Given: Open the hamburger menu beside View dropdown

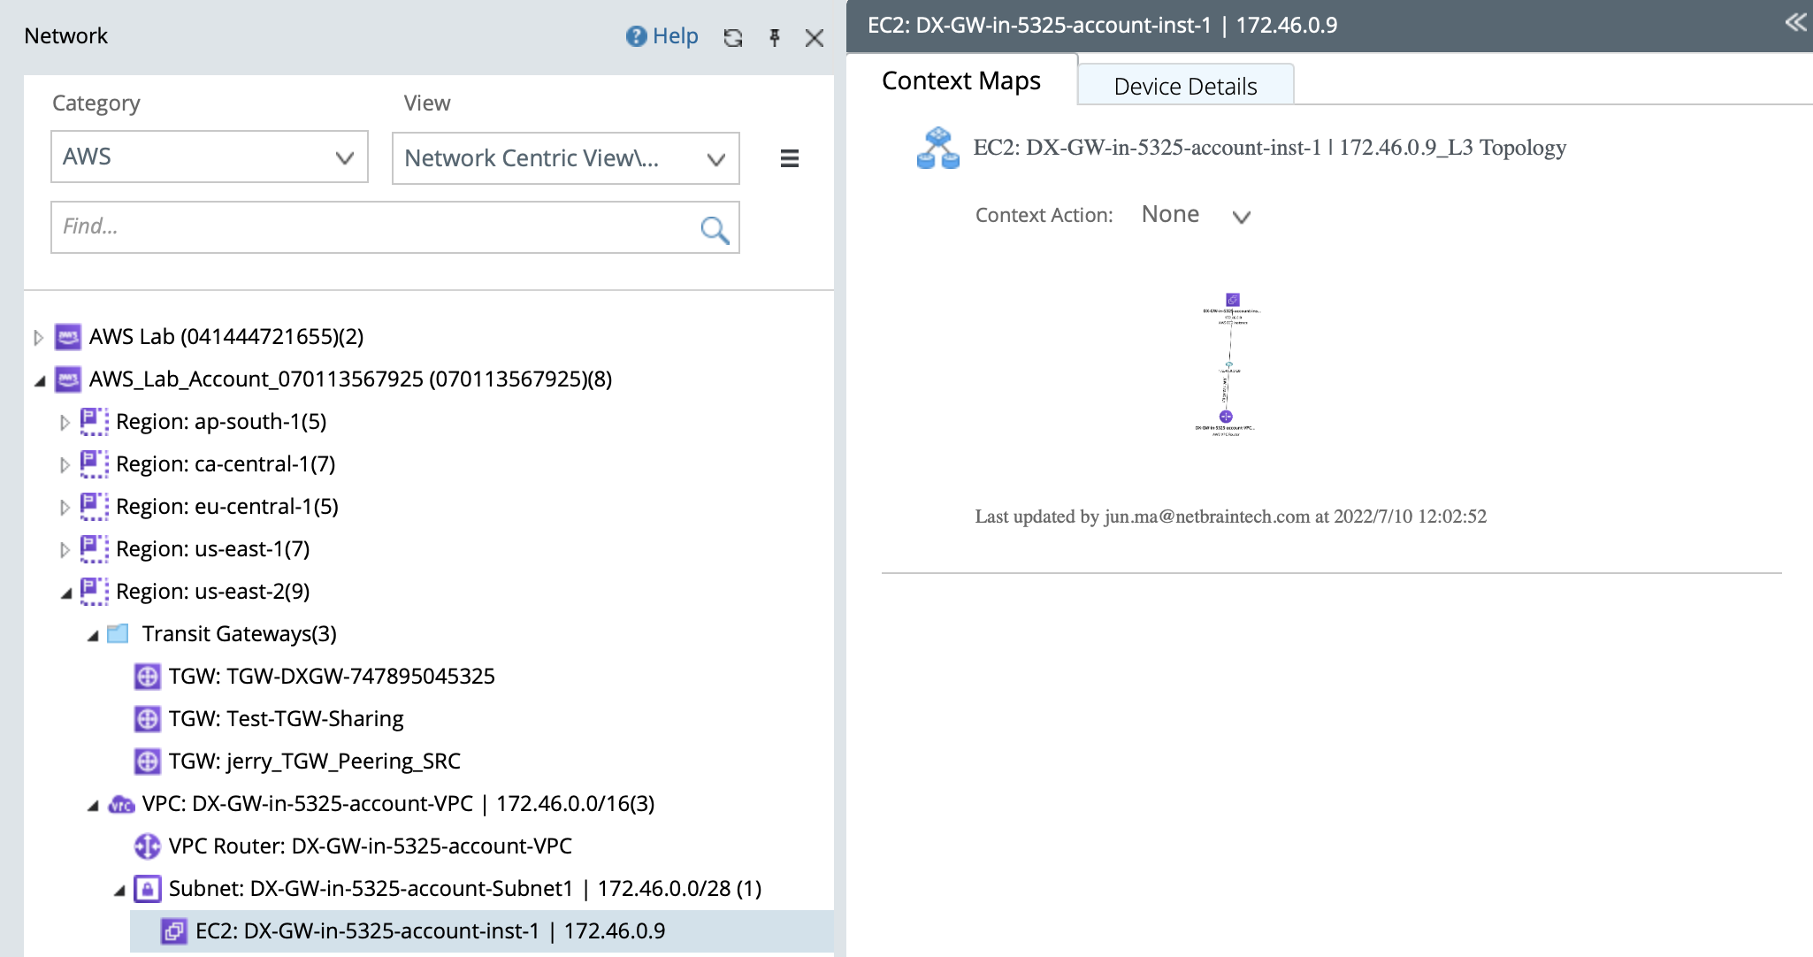Looking at the screenshot, I should click(789, 158).
